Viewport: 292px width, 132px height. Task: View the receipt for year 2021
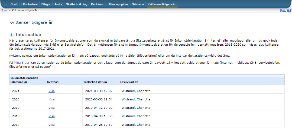click(x=51, y=91)
